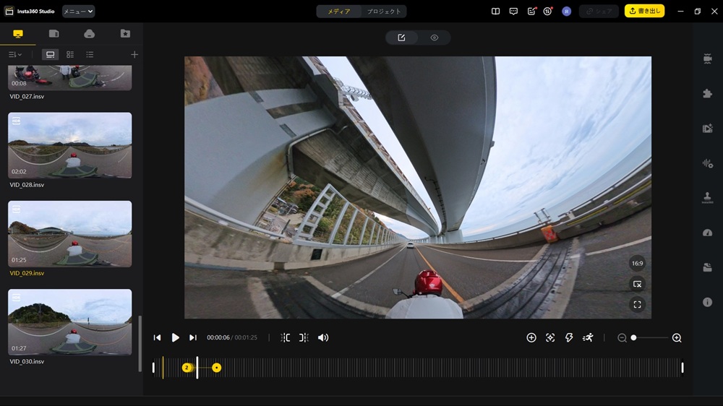723x406 pixels.
Task: Enter fullscreen preview
Action: [637, 305]
